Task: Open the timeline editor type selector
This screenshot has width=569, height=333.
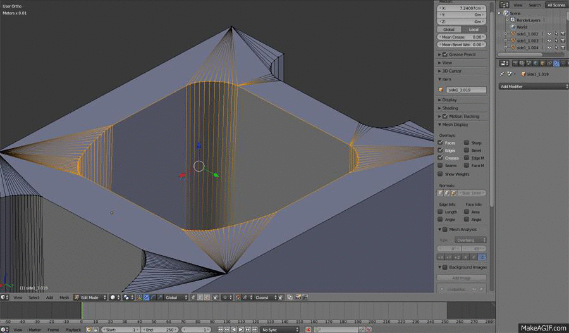Action: pos(4,329)
